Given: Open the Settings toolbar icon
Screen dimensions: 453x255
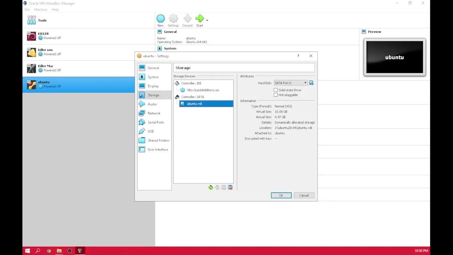Looking at the screenshot, I should 173,18.
